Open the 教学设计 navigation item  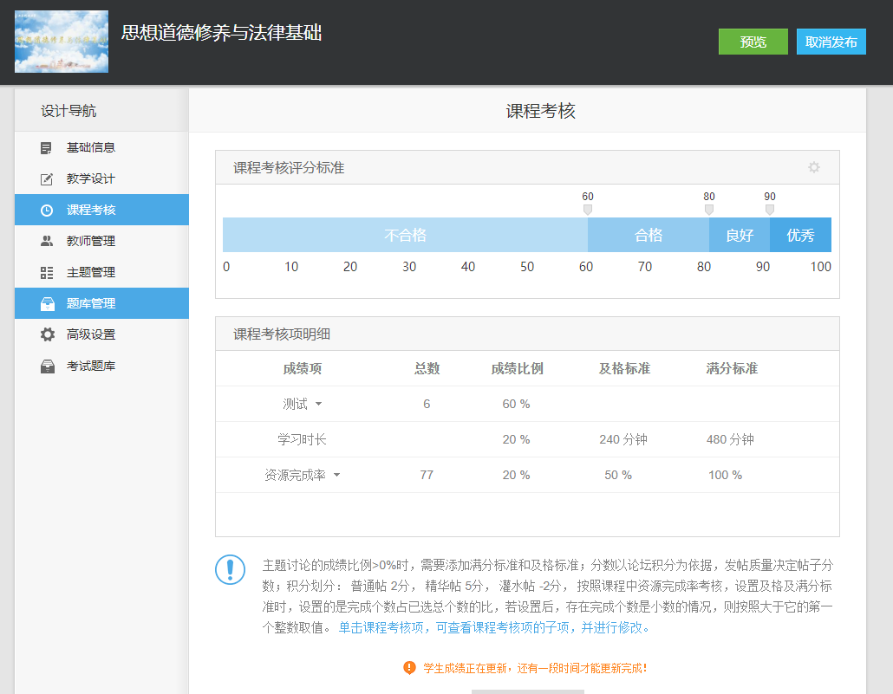point(91,179)
